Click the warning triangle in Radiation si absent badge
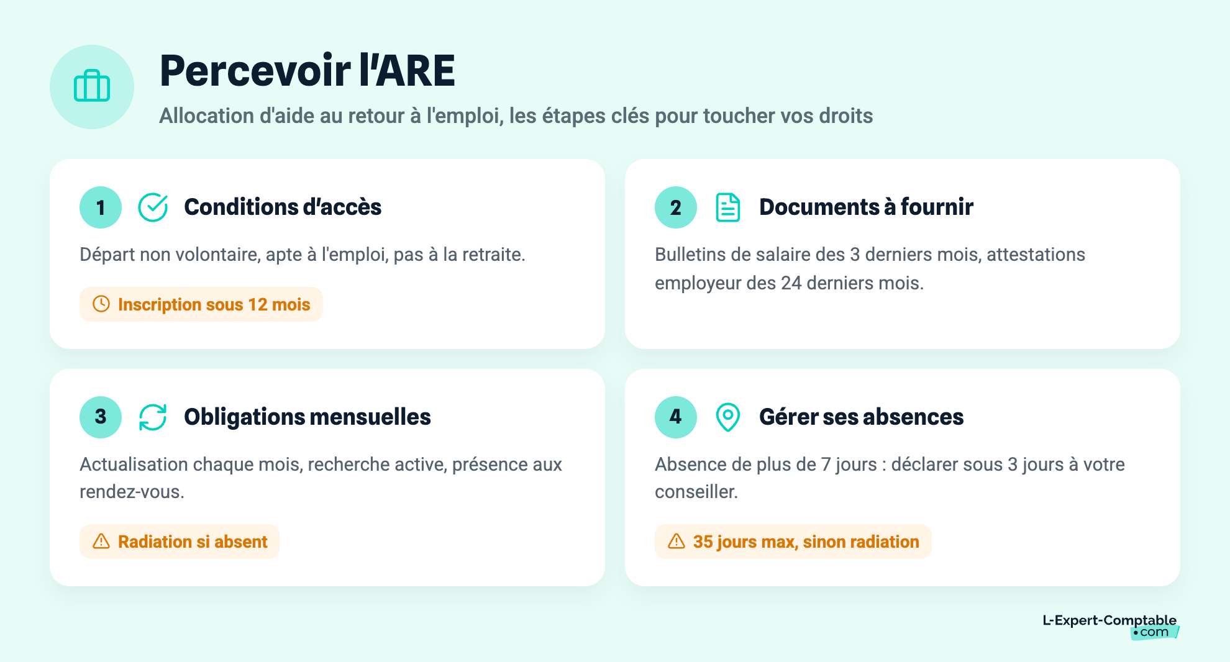Viewport: 1230px width, 662px height. (101, 542)
